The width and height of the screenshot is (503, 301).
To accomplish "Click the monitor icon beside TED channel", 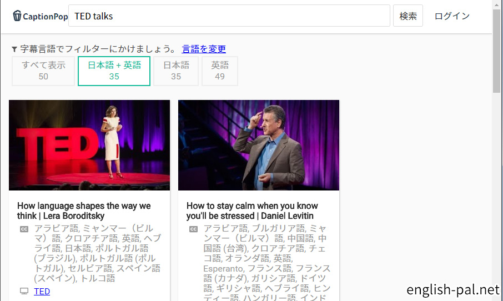I will (24, 291).
